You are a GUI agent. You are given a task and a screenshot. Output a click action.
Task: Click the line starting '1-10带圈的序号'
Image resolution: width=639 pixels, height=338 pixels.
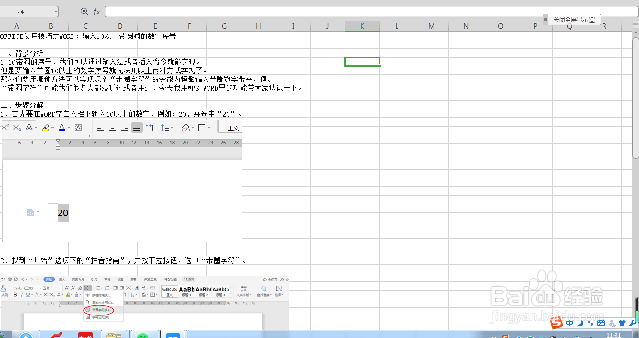(x=101, y=62)
